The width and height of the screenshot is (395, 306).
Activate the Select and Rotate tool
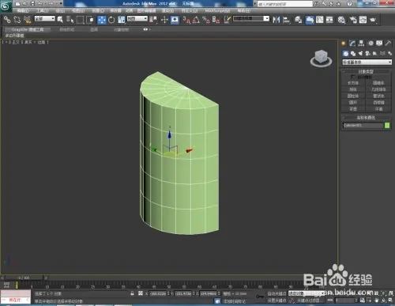111,20
